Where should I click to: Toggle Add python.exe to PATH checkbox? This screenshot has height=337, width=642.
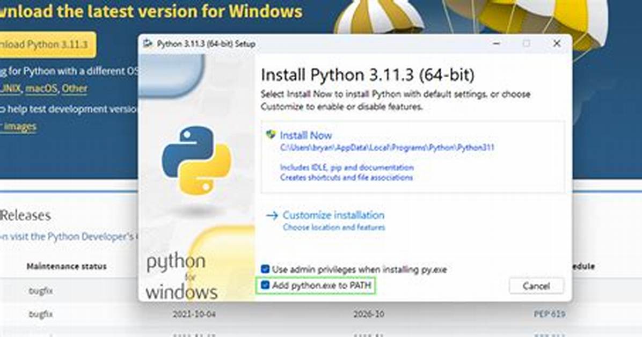click(265, 285)
